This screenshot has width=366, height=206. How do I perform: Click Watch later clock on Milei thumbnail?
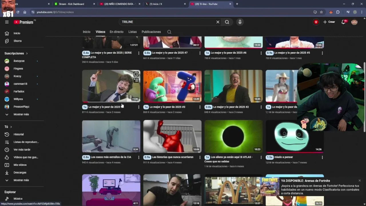pyautogui.click(x=136, y=74)
